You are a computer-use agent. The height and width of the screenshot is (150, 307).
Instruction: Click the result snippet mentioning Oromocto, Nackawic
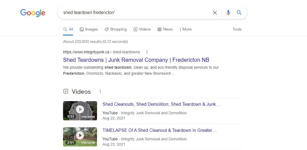click(x=141, y=71)
